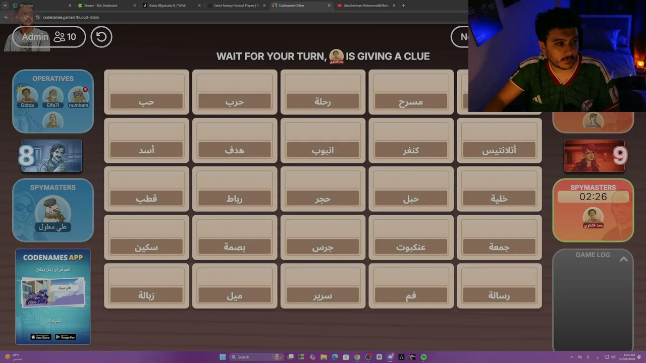Open Spotify from the taskbar
Screen dimensions: 646x363
[423, 357]
